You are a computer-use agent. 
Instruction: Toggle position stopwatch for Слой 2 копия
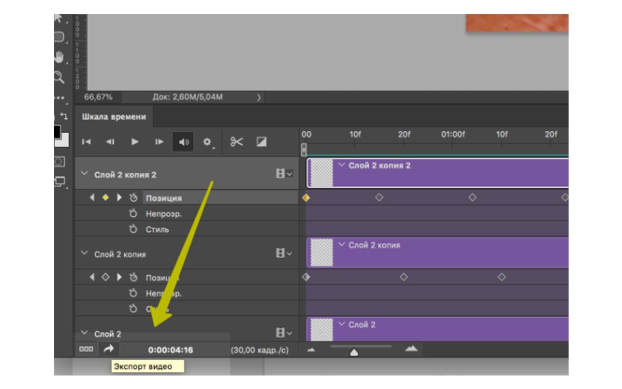(133, 277)
